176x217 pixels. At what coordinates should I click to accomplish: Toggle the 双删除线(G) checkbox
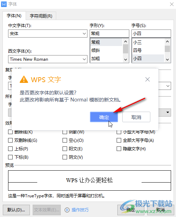pyautogui.click(x=11, y=140)
